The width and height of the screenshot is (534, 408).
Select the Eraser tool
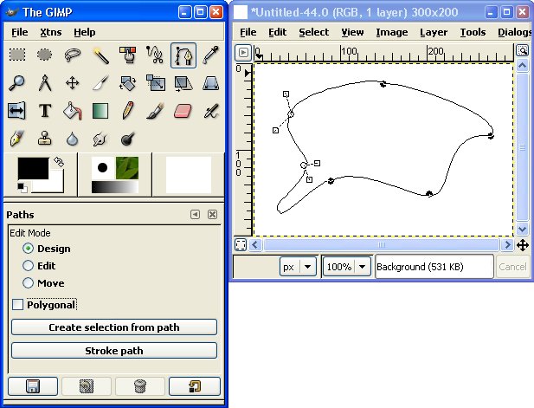pos(183,111)
